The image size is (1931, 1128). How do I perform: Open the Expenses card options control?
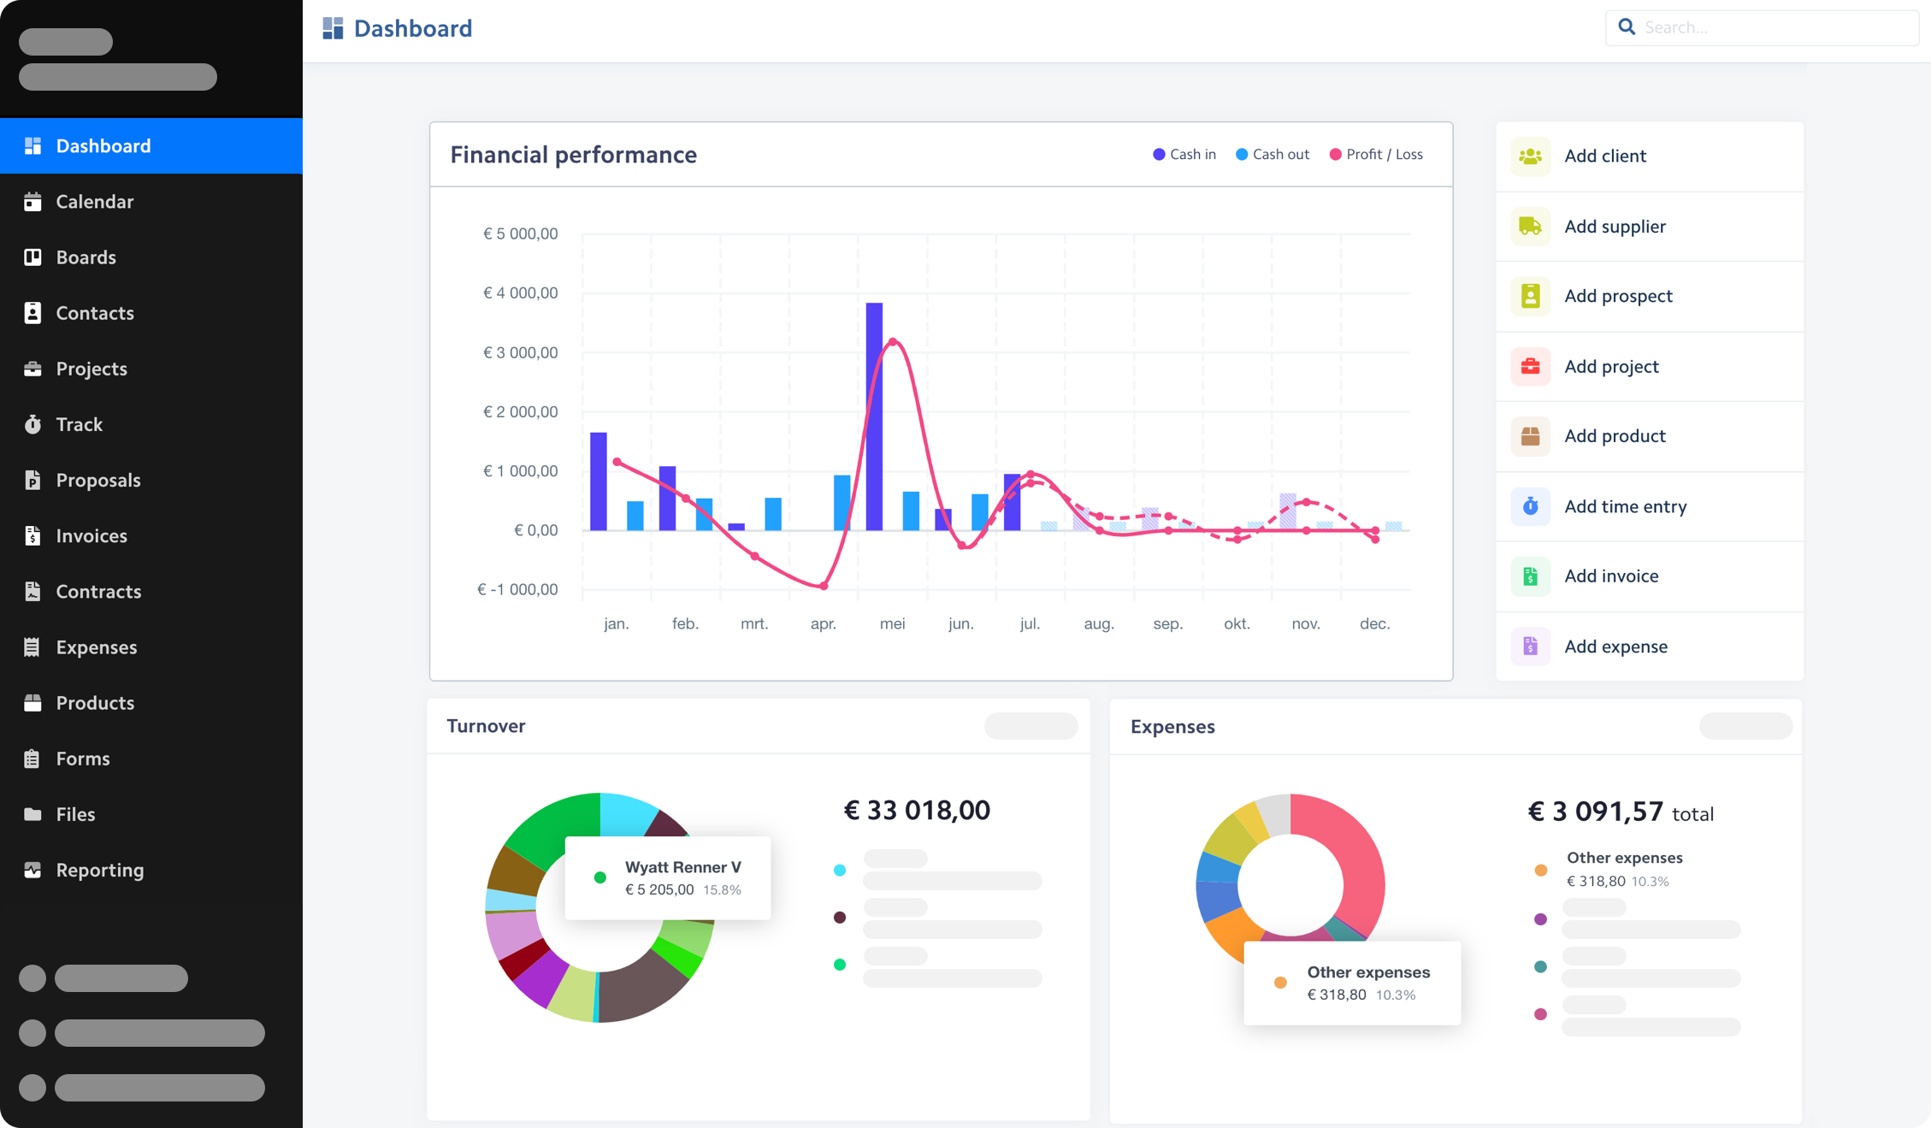point(1745,725)
